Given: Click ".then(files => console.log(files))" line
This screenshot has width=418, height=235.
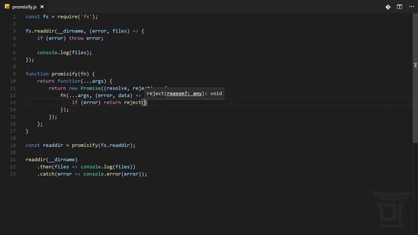Looking at the screenshot, I should point(86,167).
